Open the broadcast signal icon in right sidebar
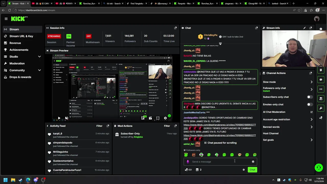327x184 pixels. click(x=321, y=89)
